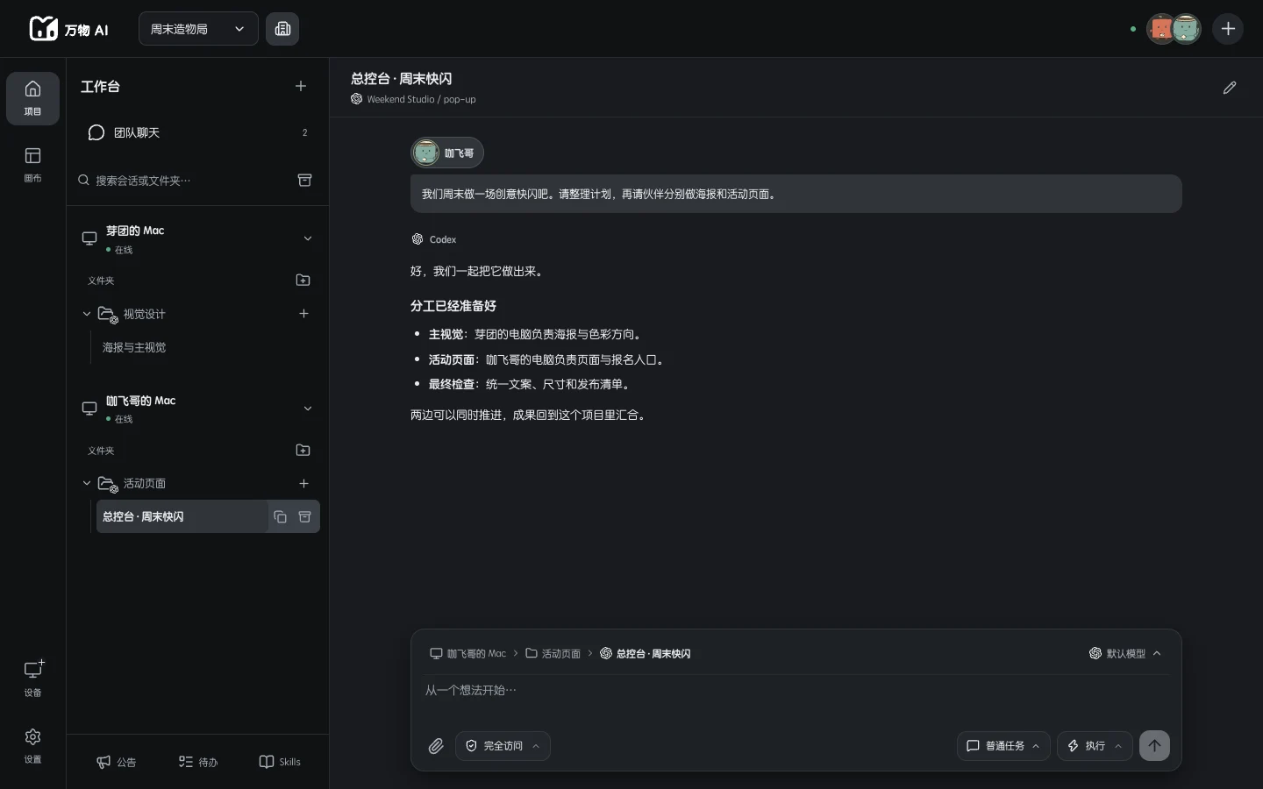This screenshot has height=789, width=1263.
Task: Open 设备 in the left rail
Action: (32, 679)
